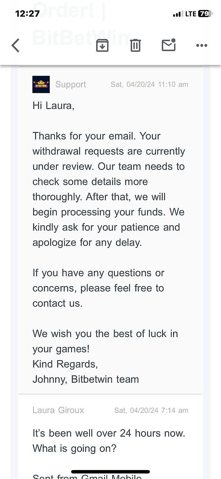Tap 'It's been well over 24 hours' message
Image resolution: width=221 pixels, height=479 pixels.
(109, 441)
